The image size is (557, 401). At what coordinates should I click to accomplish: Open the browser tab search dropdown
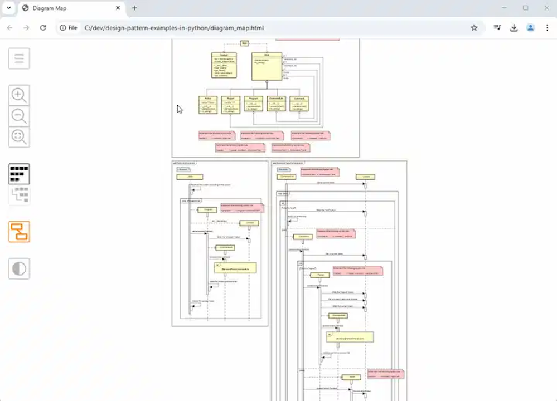[9, 8]
